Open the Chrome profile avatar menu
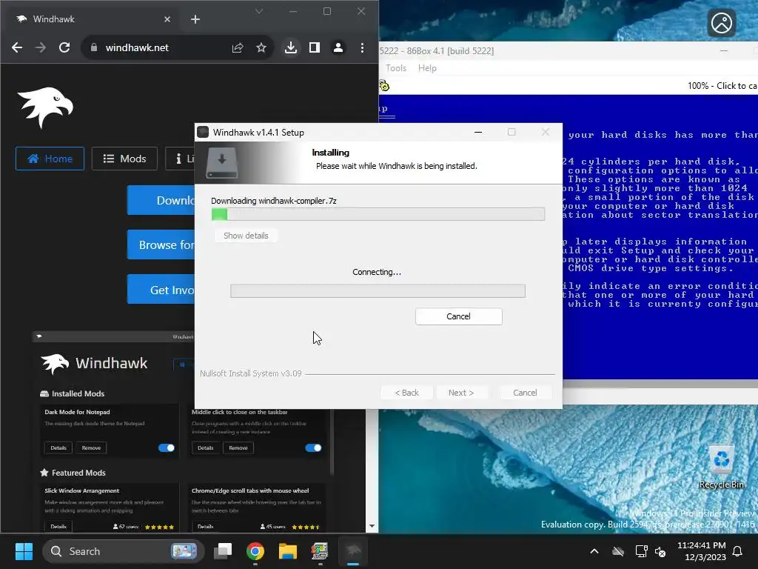 [x=338, y=47]
